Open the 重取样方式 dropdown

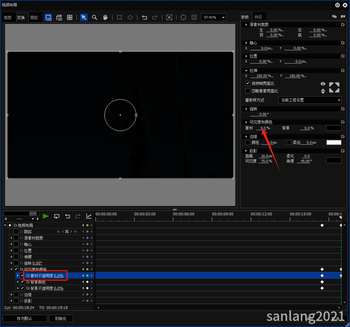point(310,100)
